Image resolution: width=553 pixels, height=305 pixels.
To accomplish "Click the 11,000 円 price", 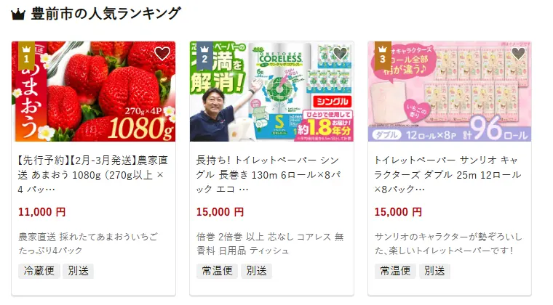I will [42, 212].
